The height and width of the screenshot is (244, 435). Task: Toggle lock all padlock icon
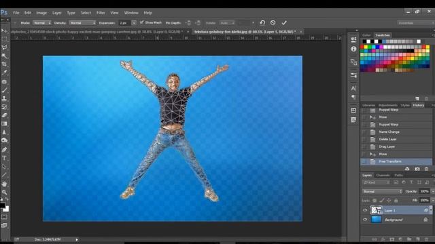pyautogui.click(x=396, y=201)
